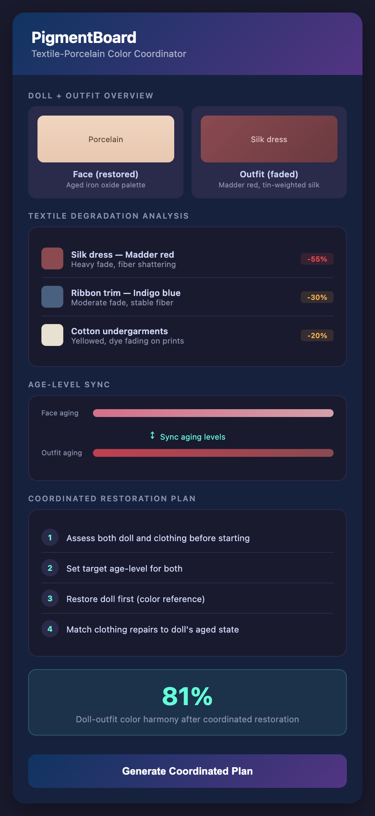Select step 1 numbered circle in restoration plan
The image size is (375, 816).
pos(50,537)
